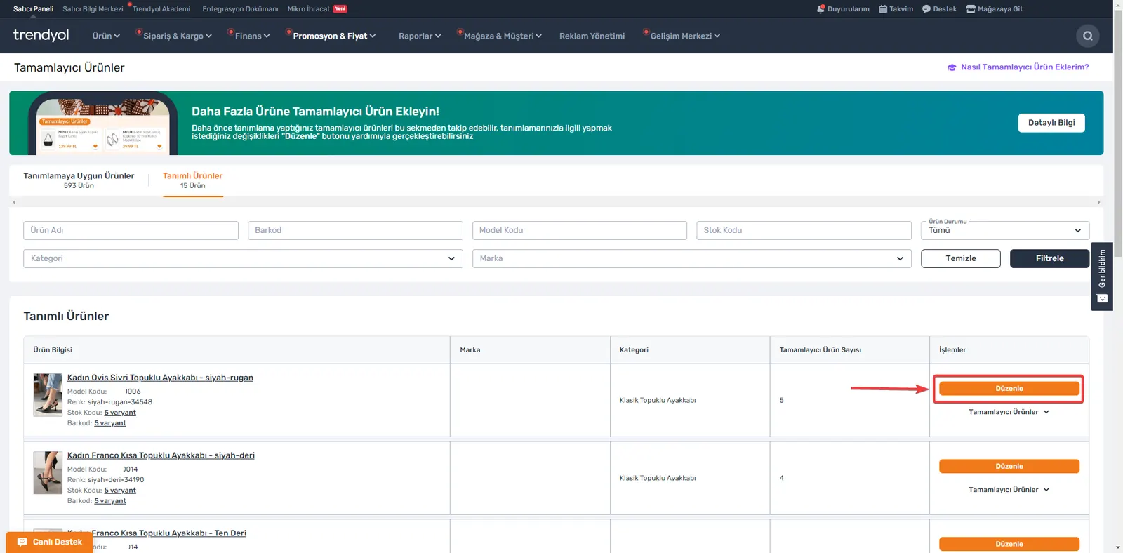
Task: Open Satıcı Bilgi Merkezi link
Action: point(93,9)
